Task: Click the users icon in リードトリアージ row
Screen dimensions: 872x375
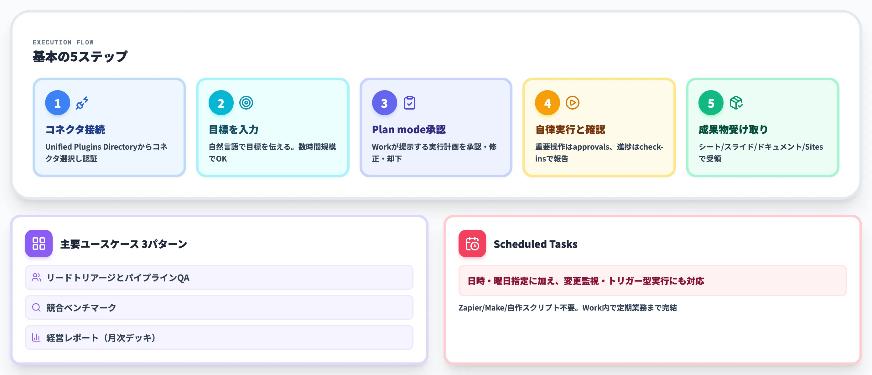Action: [x=36, y=278]
